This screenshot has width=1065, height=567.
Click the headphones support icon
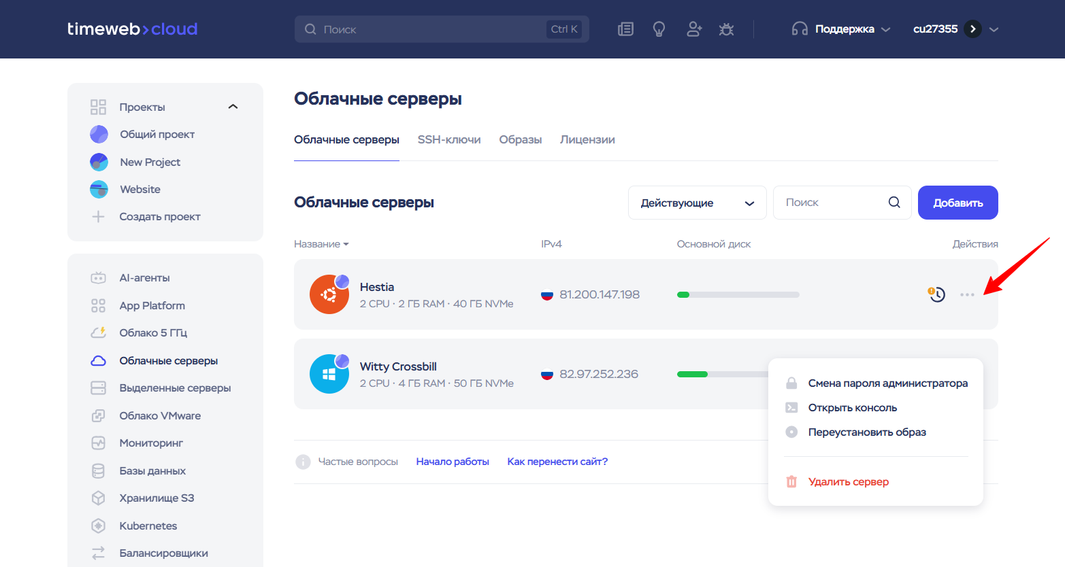coord(800,29)
